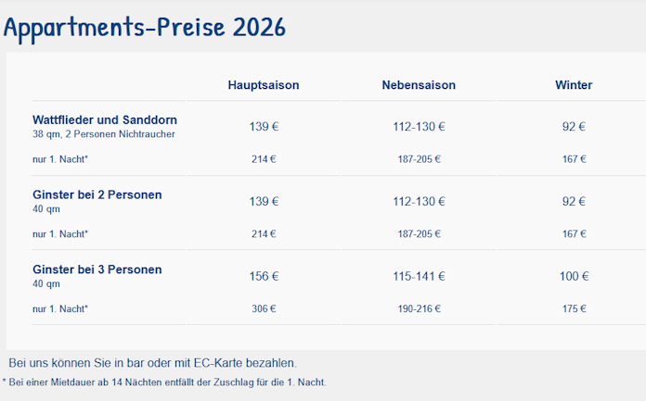This screenshot has height=401, width=646.
Task: Select the Hauptsaison column header
Action: click(x=264, y=85)
